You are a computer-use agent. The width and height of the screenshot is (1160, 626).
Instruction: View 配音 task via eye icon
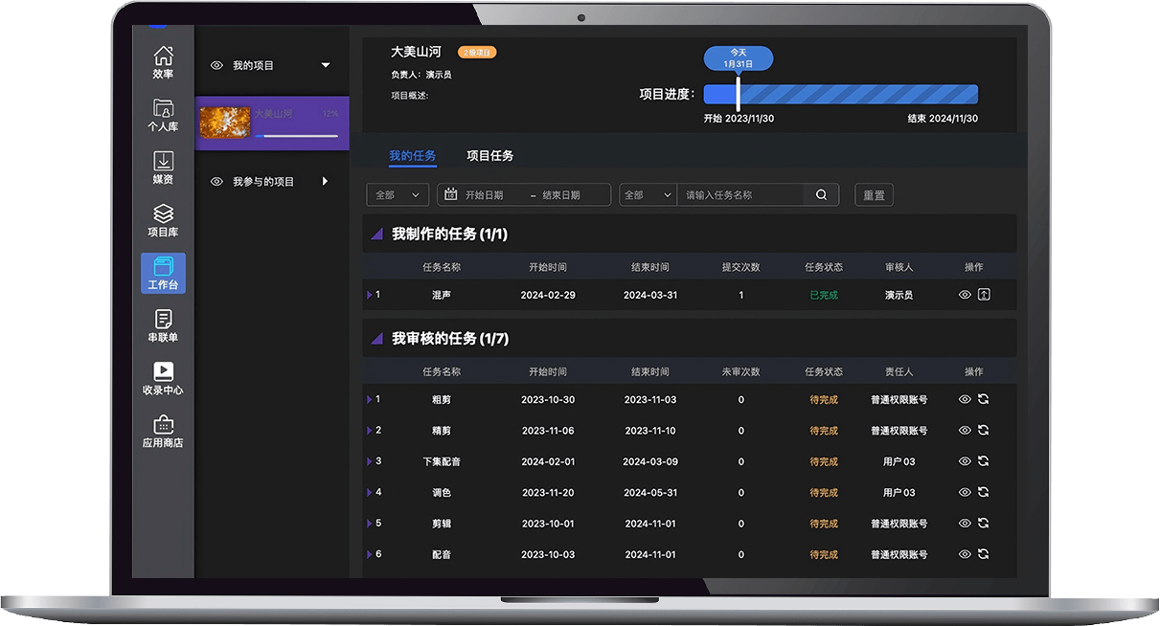click(x=965, y=554)
